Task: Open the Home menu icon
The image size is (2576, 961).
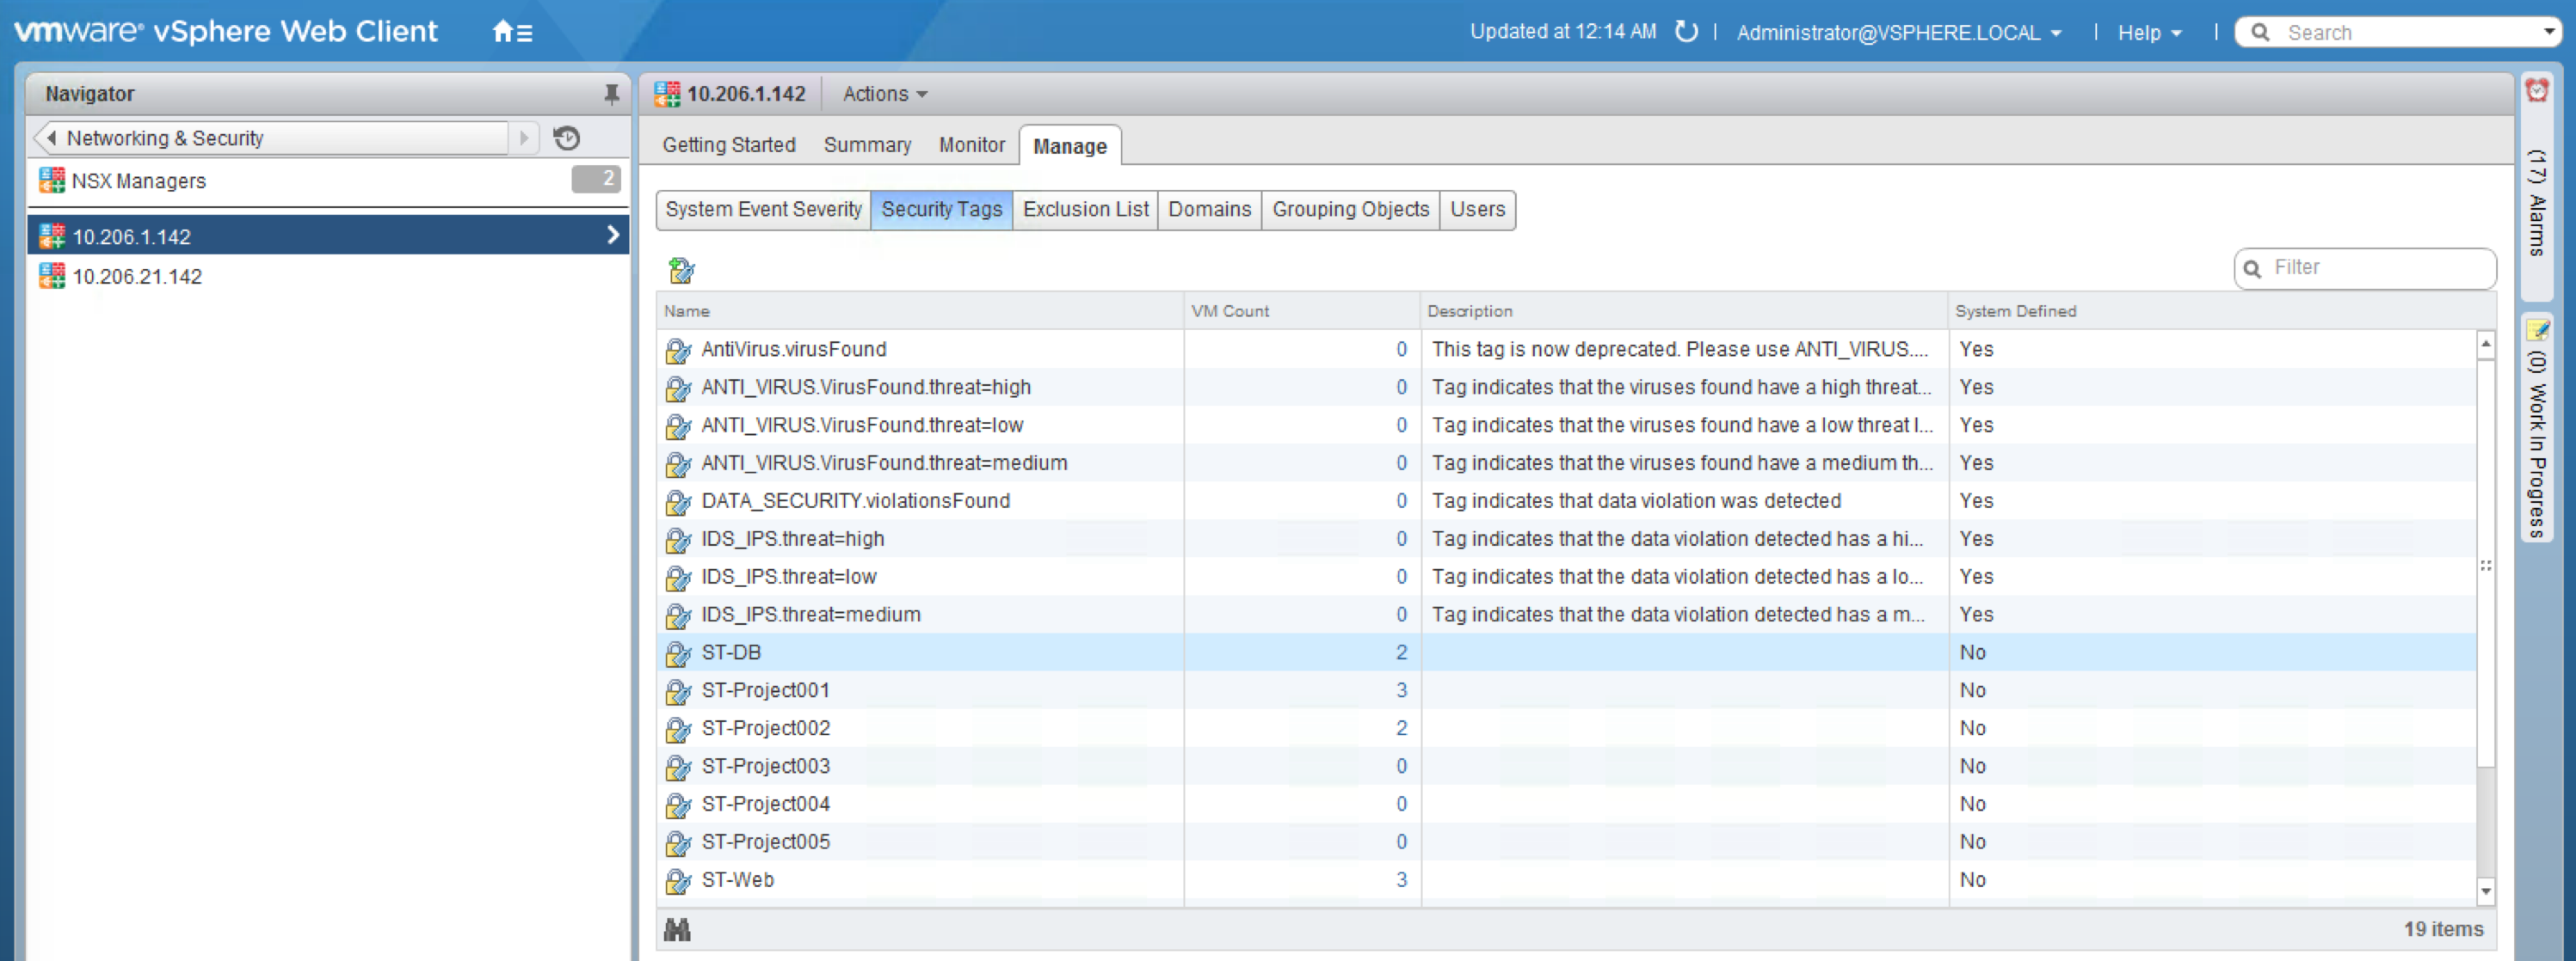Action: [x=512, y=32]
